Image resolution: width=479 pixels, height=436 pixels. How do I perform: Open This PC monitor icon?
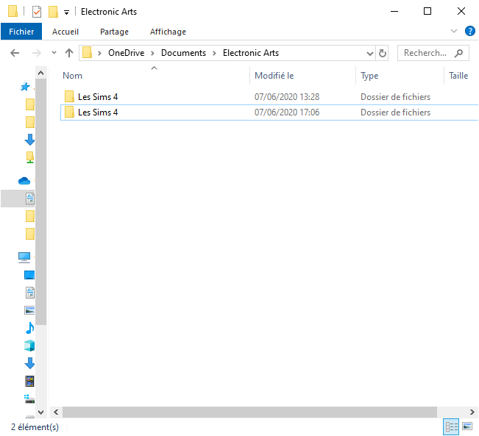click(24, 257)
